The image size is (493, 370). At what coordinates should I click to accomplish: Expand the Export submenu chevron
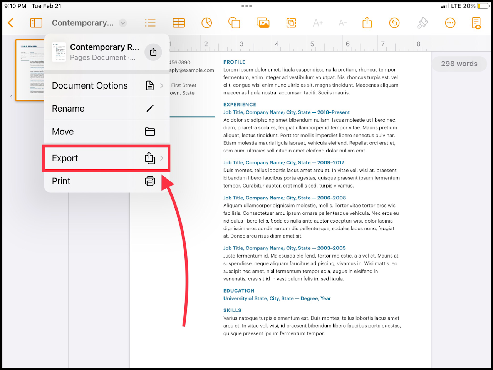click(x=162, y=158)
